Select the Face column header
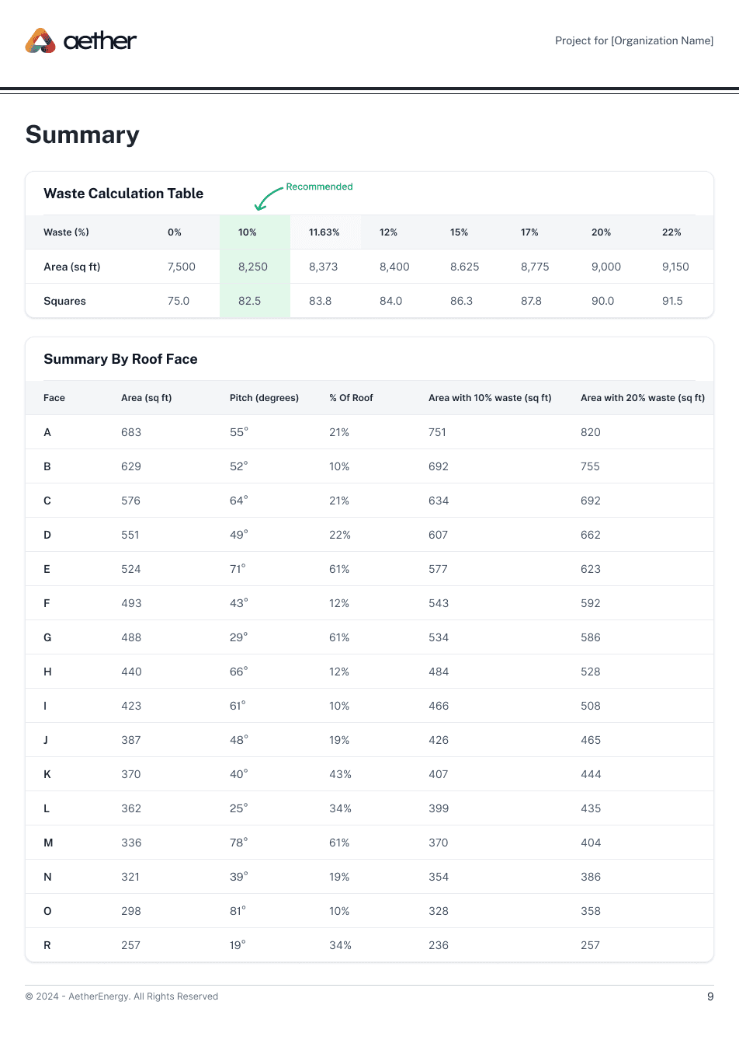The height and width of the screenshot is (1047, 739). [54, 398]
